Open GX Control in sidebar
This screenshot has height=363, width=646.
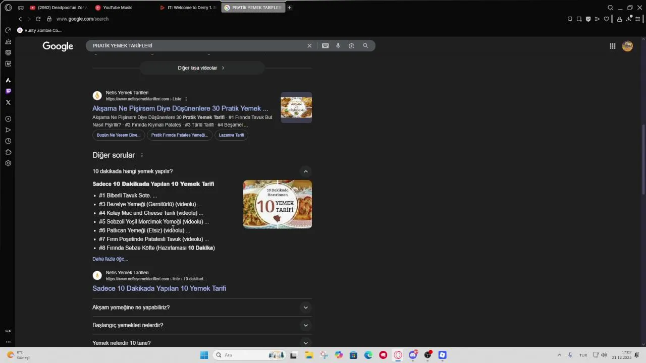(8, 30)
